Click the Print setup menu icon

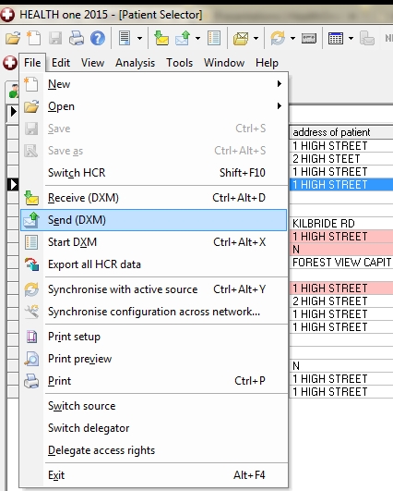31,337
